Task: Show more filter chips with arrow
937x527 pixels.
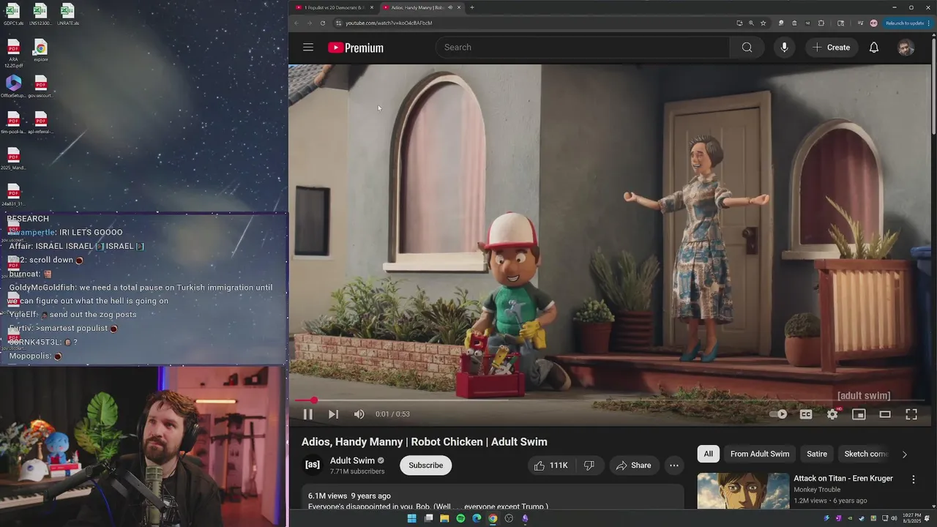Action: (x=904, y=454)
